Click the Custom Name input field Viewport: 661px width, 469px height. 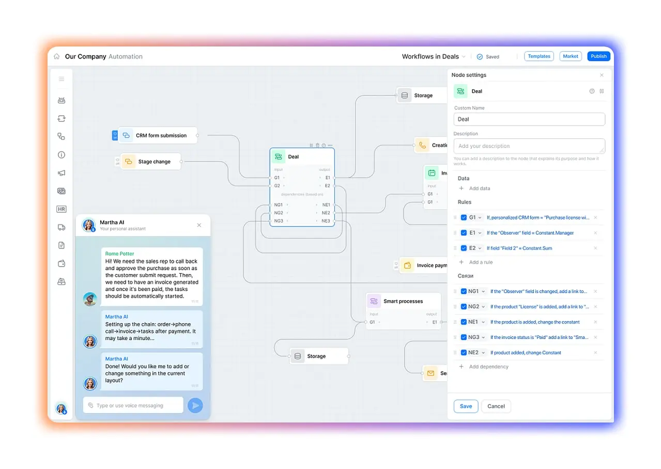pos(529,119)
